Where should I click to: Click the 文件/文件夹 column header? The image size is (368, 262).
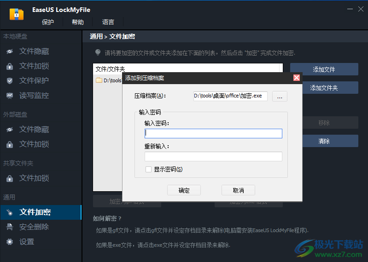click(x=186, y=68)
